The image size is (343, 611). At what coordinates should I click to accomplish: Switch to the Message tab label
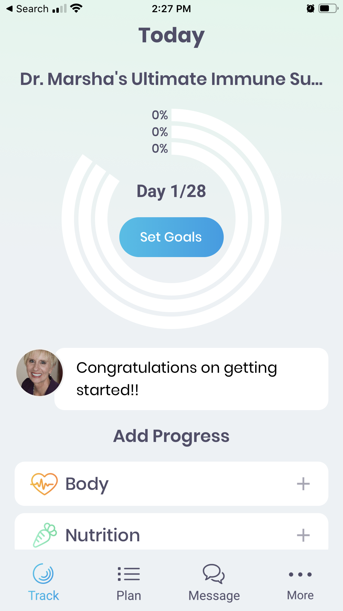click(x=214, y=596)
